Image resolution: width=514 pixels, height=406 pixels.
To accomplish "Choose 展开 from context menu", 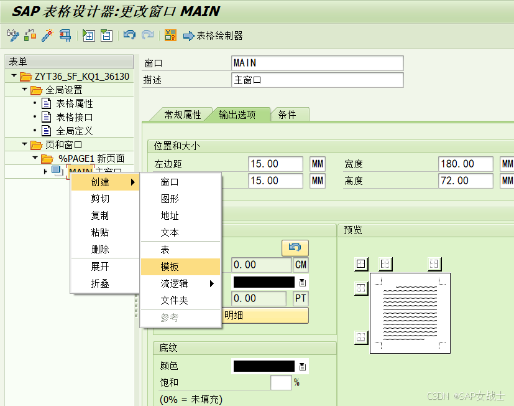I will click(105, 267).
